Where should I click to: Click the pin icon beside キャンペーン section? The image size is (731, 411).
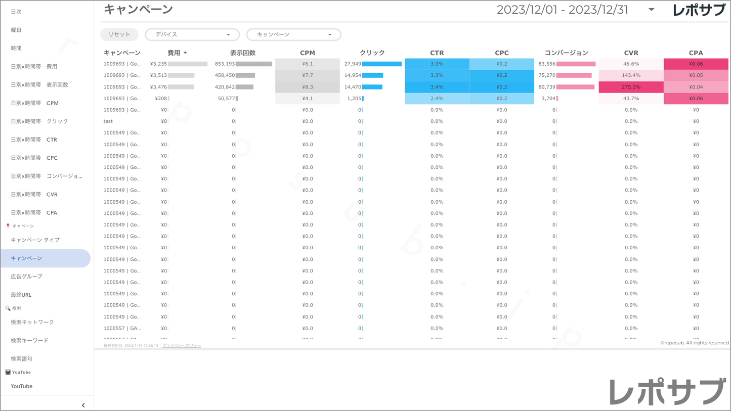[x=8, y=226]
